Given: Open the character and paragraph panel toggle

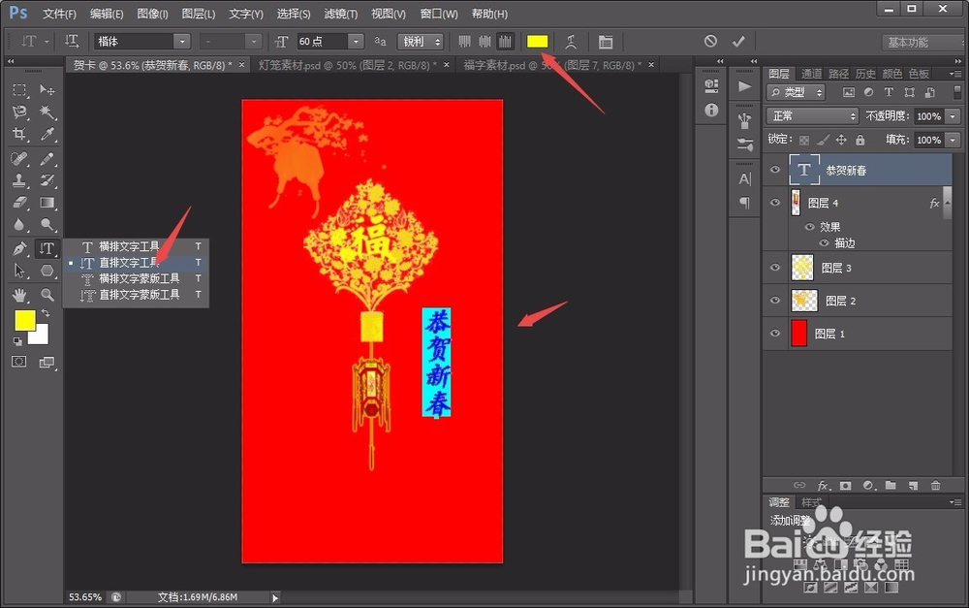Looking at the screenshot, I should 606,42.
